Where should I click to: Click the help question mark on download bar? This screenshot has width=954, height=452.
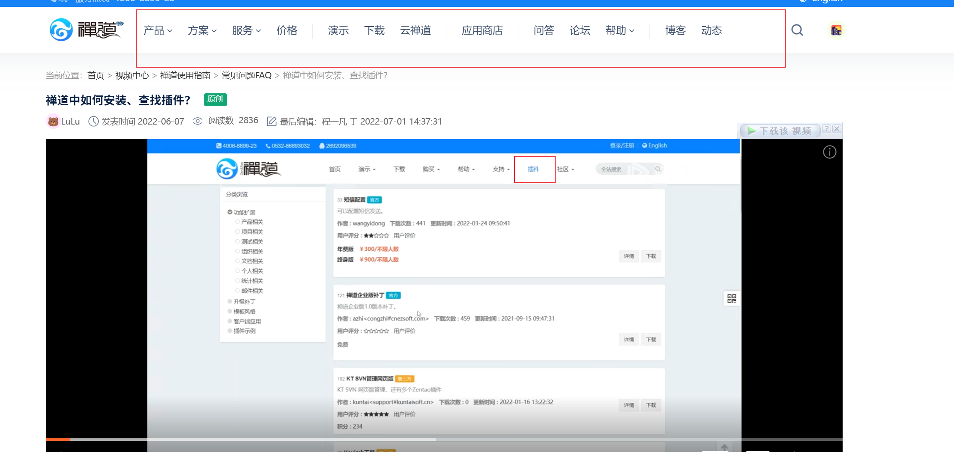click(827, 129)
